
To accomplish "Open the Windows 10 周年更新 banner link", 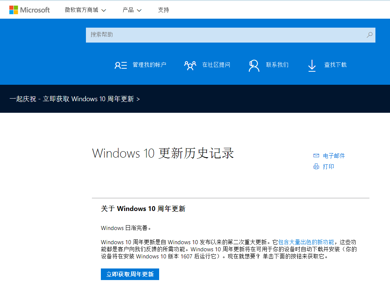I will (75, 99).
